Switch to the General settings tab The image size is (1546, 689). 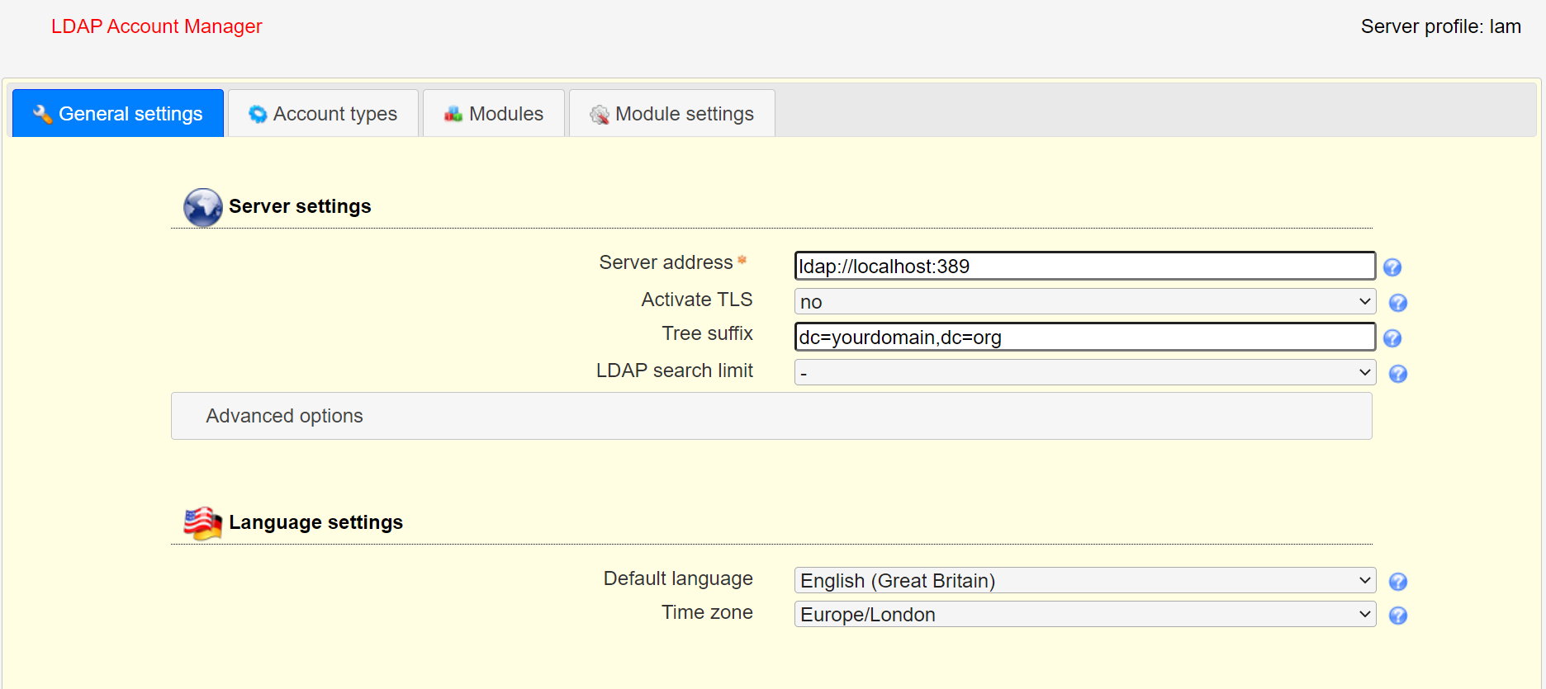point(118,113)
